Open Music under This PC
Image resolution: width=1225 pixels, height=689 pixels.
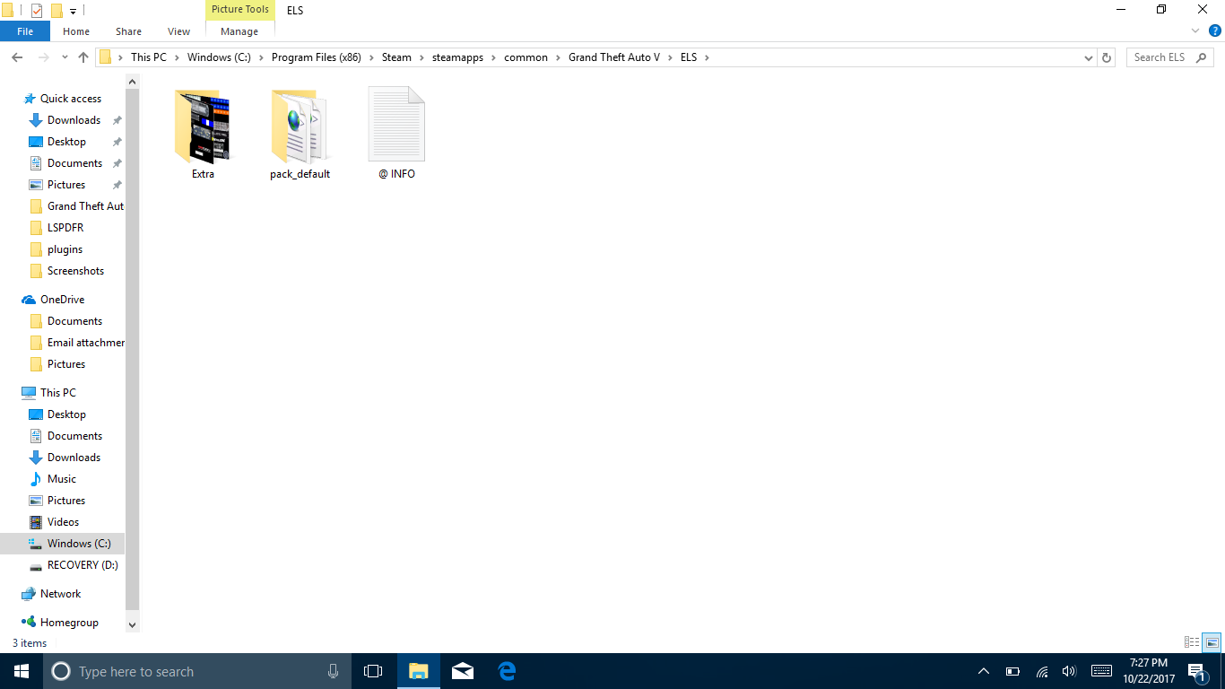[x=61, y=479]
